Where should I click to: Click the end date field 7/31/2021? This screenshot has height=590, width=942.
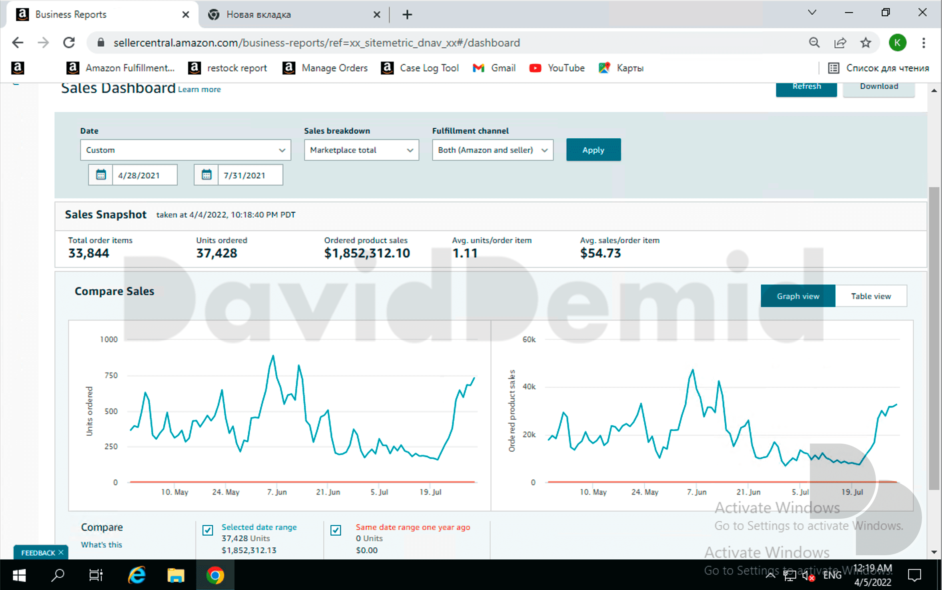click(251, 175)
